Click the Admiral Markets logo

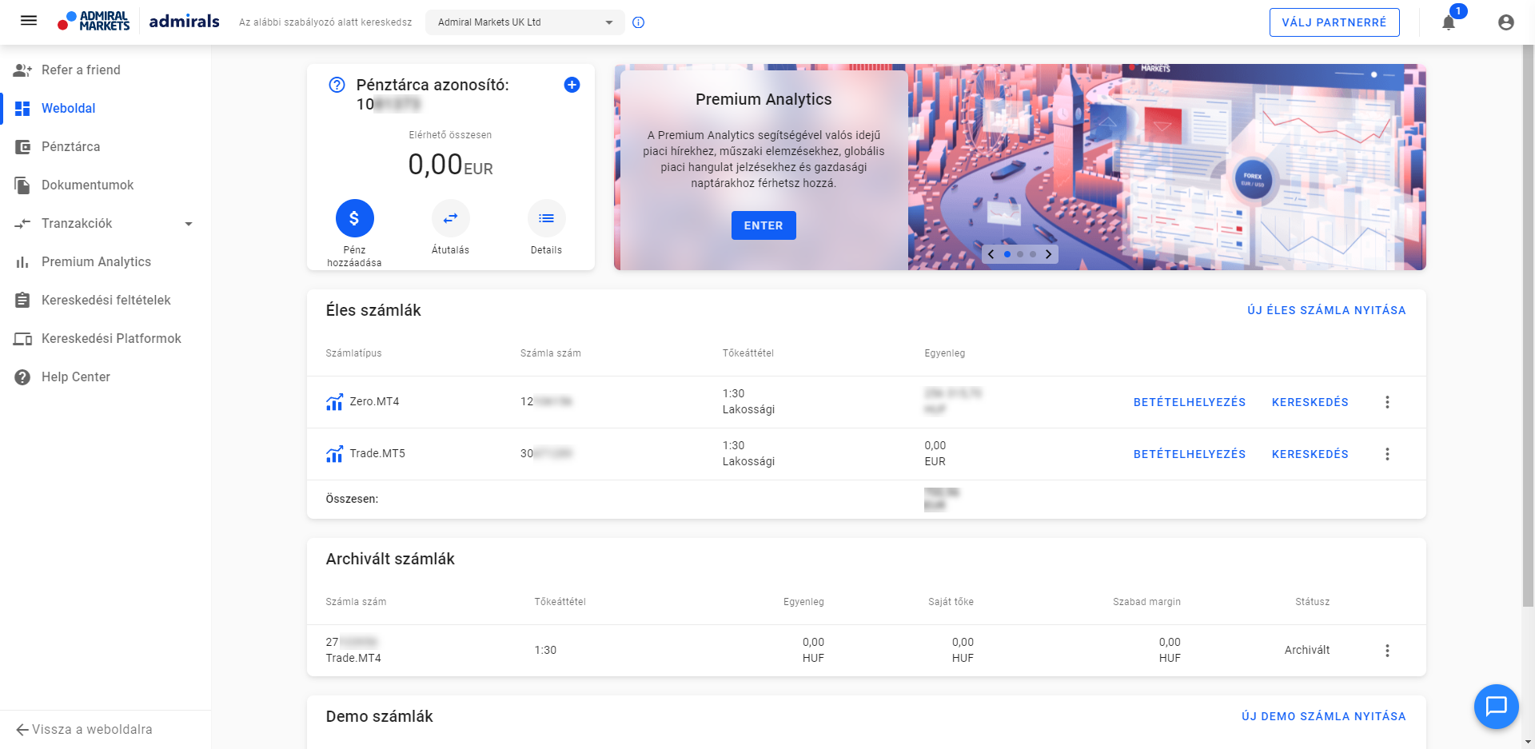click(x=94, y=22)
